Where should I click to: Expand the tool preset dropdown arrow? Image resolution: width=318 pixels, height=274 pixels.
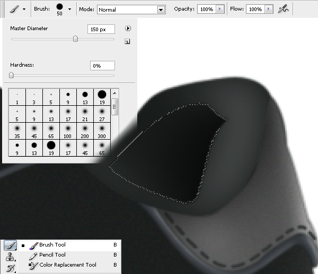(x=24, y=10)
